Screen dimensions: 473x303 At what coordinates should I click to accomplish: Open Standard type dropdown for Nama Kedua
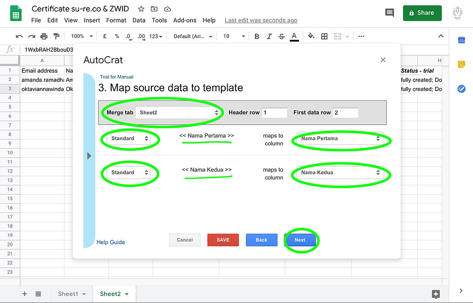coord(128,172)
